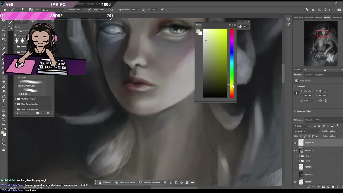Click the Share export icon
Viewport: 343px width, 193px height.
click(x=306, y=10)
